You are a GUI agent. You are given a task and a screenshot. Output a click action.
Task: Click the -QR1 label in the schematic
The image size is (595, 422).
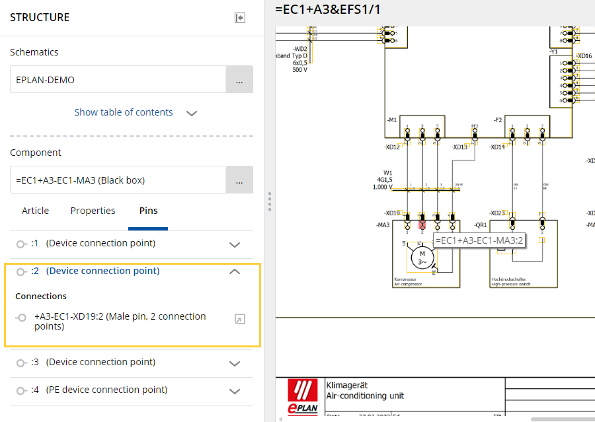click(x=481, y=225)
